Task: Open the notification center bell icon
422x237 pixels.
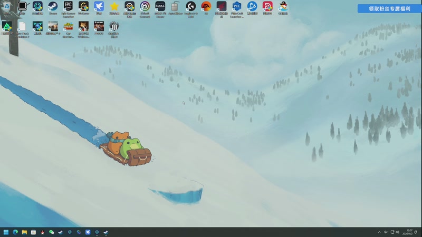Action: (x=416, y=232)
